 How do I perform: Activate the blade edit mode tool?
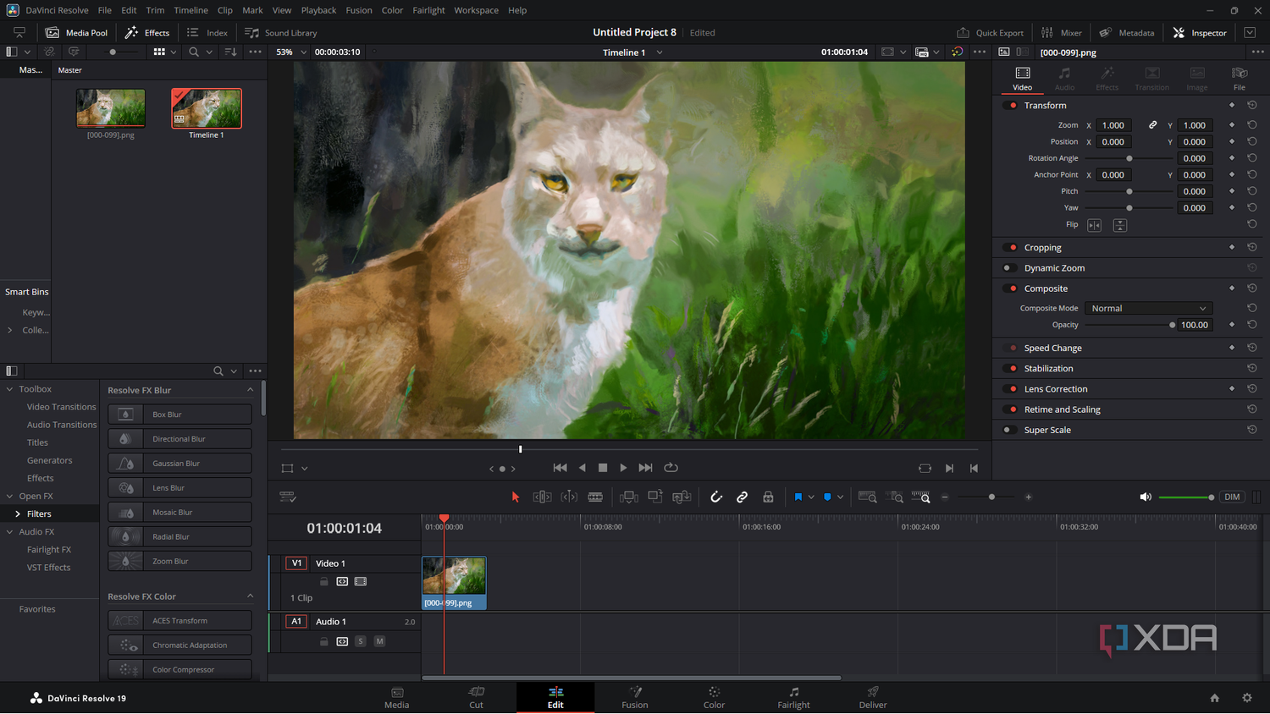595,497
